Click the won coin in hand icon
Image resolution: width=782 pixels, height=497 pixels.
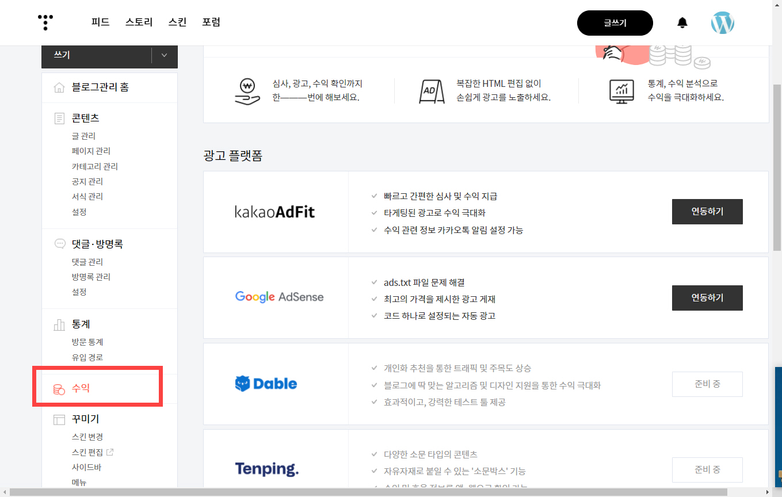[x=247, y=91]
